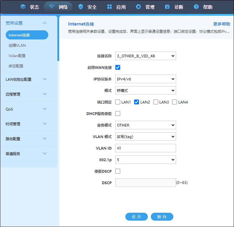The width and height of the screenshot is (234, 227).
Task: Open the 更多帮助 link
Action: click(222, 24)
